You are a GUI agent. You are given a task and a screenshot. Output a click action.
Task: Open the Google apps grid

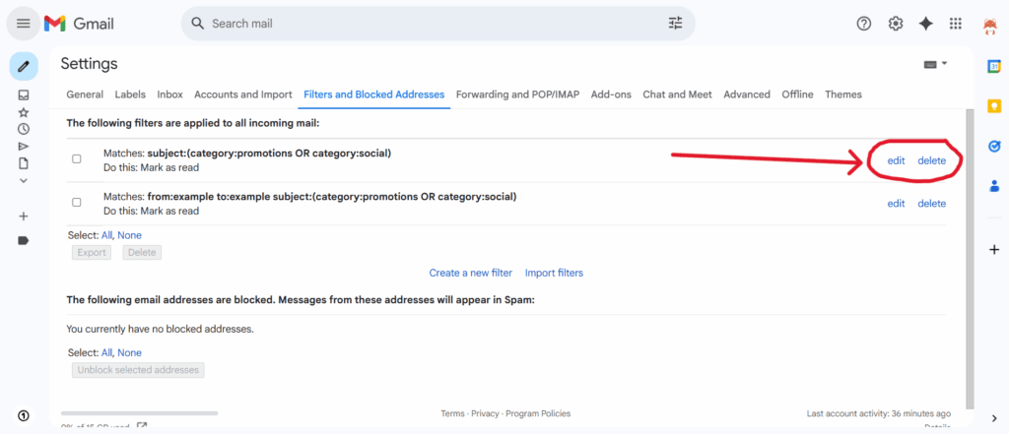coord(956,24)
